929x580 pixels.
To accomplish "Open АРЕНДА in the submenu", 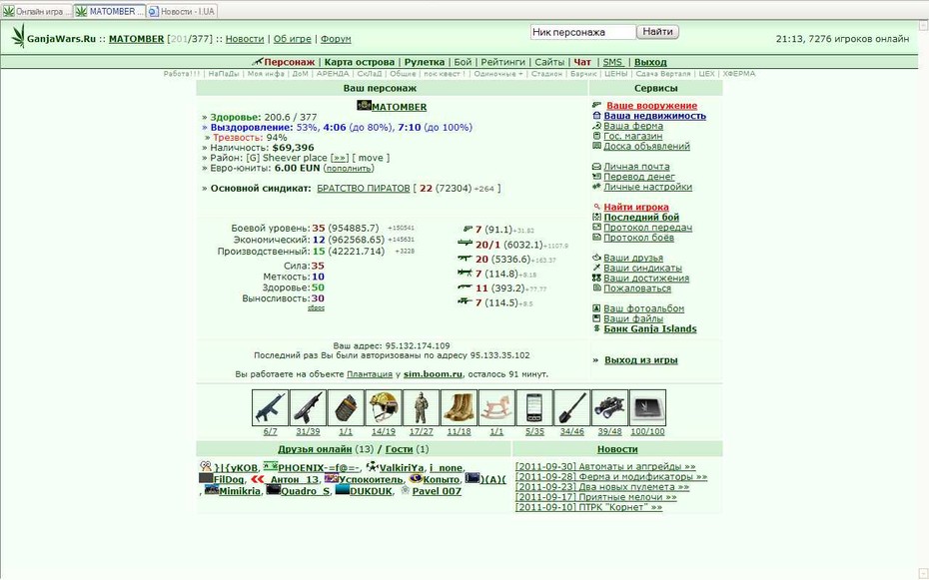I will pos(333,74).
